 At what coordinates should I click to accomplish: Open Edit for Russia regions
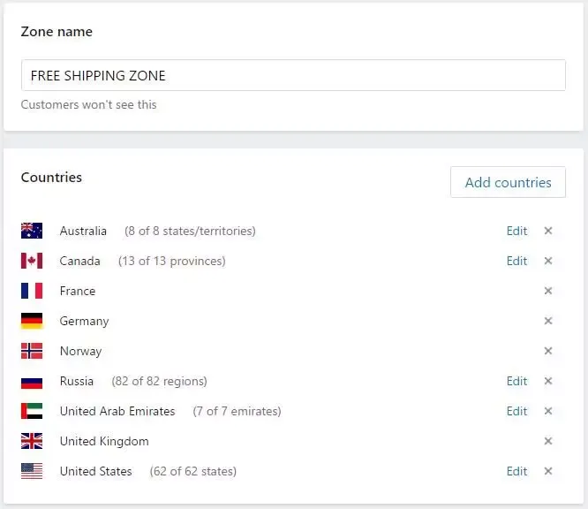pyautogui.click(x=516, y=381)
